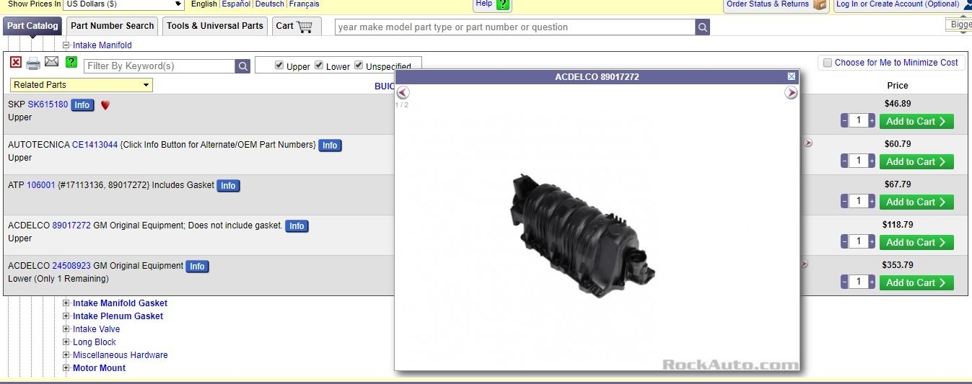Increase quantity for the $46.89 part
972x384 pixels.
[872, 121]
